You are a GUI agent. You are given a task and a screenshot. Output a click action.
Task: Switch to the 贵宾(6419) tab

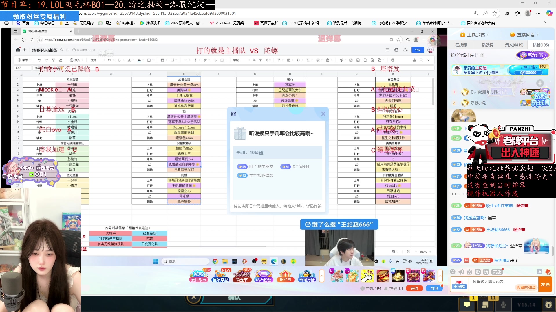514,45
